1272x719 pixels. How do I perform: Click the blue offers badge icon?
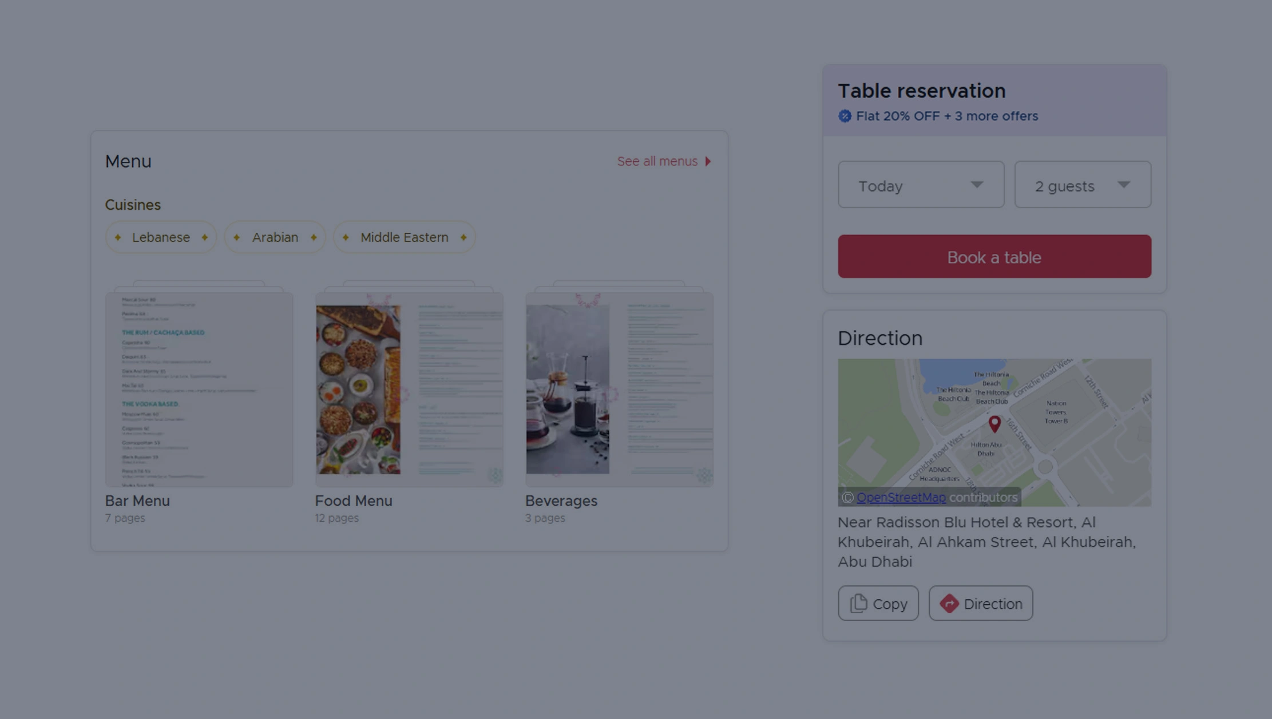point(845,116)
